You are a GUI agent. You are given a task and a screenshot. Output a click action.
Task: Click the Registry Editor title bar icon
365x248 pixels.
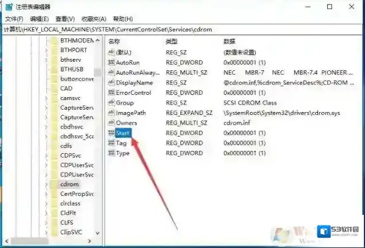(7, 7)
